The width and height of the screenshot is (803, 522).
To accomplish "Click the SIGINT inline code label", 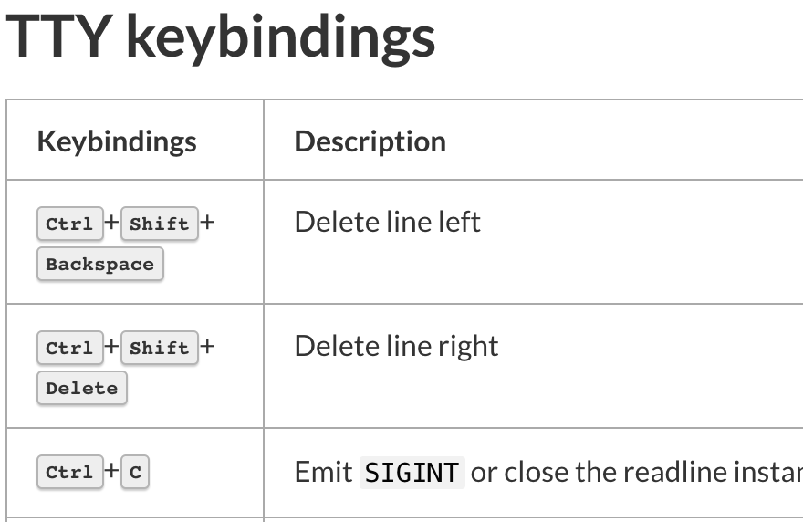I will 412,472.
